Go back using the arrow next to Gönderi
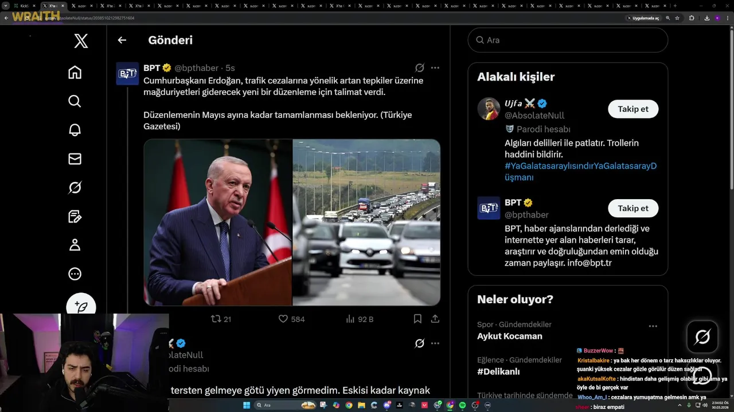 [x=122, y=40]
